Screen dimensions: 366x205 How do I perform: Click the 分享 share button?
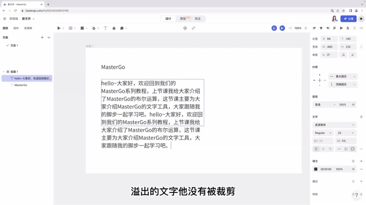348,18
